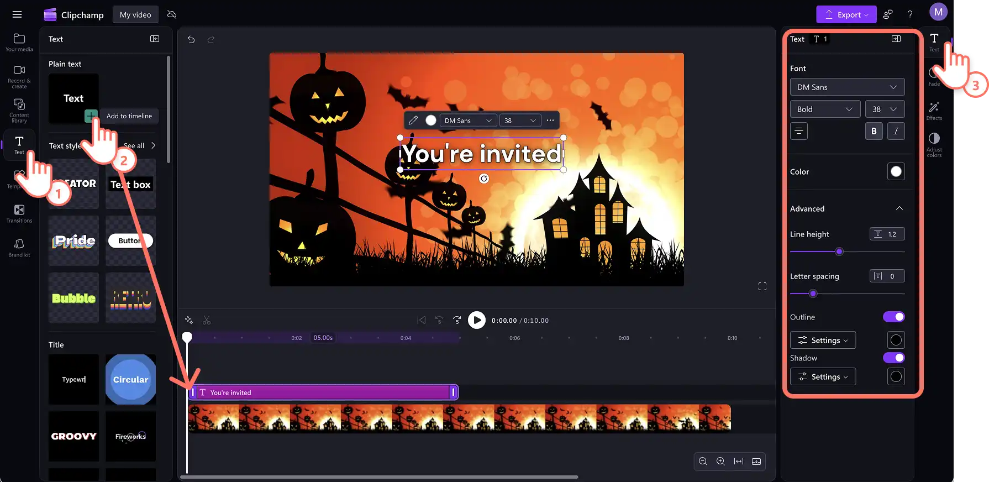
Task: Open the white text Color swatch
Action: tap(896, 171)
